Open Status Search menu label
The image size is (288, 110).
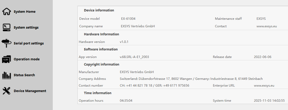point(24,75)
